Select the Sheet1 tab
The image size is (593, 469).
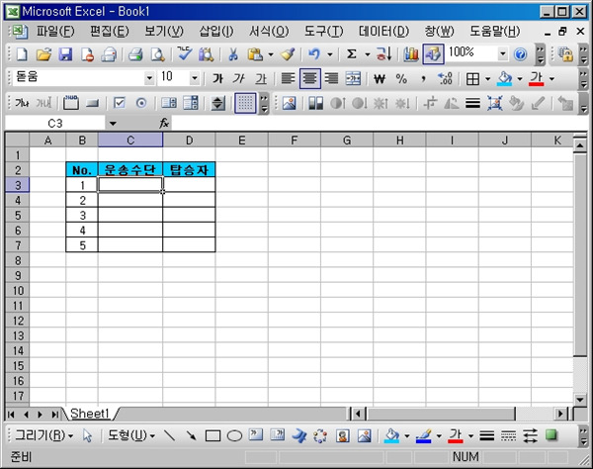(x=89, y=414)
